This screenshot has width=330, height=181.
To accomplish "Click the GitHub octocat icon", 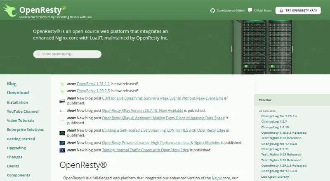I will tap(212, 11).
